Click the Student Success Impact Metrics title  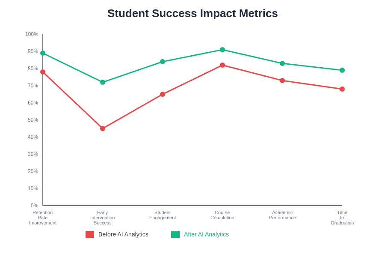[x=192, y=13]
